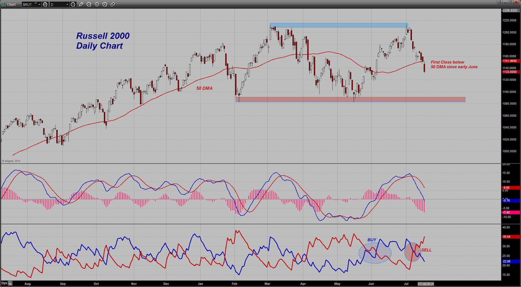Click the 35.04 red indicator value tag
The image size is (521, 287).
pyautogui.click(x=510, y=237)
